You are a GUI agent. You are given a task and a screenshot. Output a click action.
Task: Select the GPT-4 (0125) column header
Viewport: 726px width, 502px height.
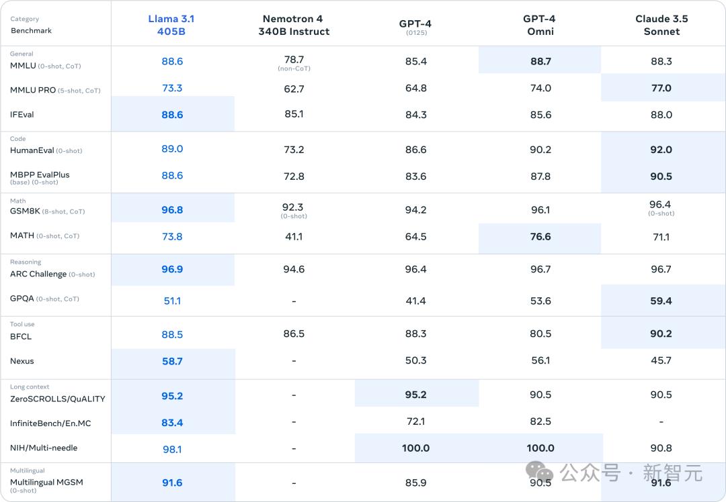[x=415, y=27]
